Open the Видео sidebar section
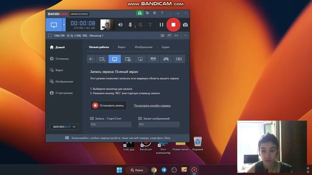This screenshot has width=312, height=175. [x=57, y=70]
